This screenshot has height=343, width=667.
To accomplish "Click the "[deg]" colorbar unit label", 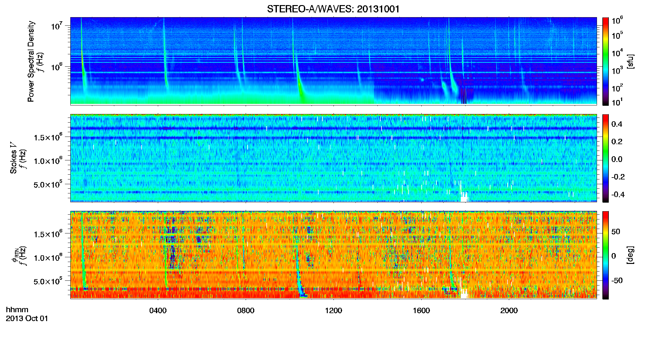I will click(630, 255).
